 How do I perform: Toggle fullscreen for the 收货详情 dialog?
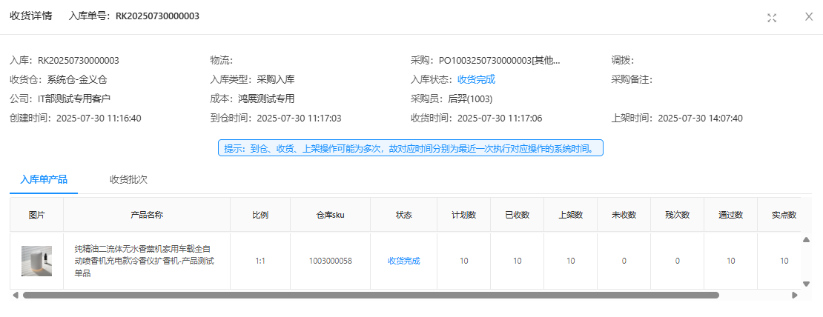(x=772, y=17)
